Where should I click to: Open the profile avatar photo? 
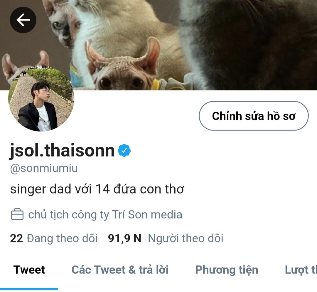pyautogui.click(x=41, y=98)
